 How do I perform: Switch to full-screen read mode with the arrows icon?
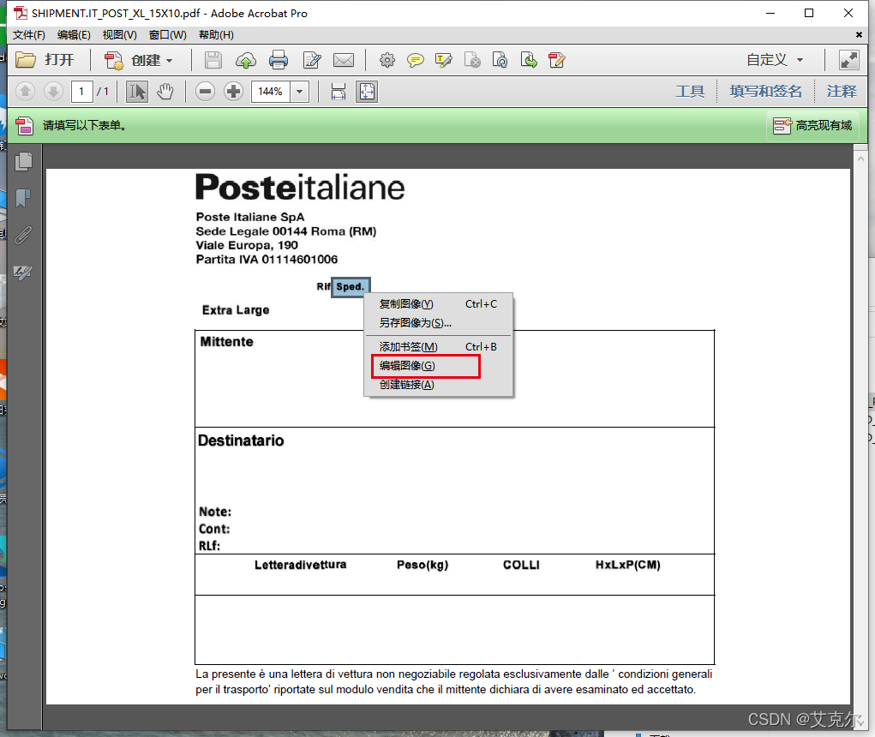[x=848, y=60]
